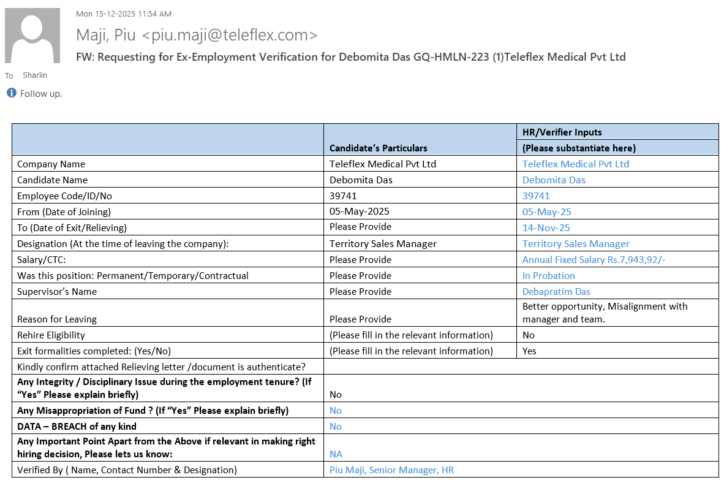Click Annual Fixed Salary Rs.7,943,92/- value
This screenshot has width=724, height=488.
click(593, 260)
